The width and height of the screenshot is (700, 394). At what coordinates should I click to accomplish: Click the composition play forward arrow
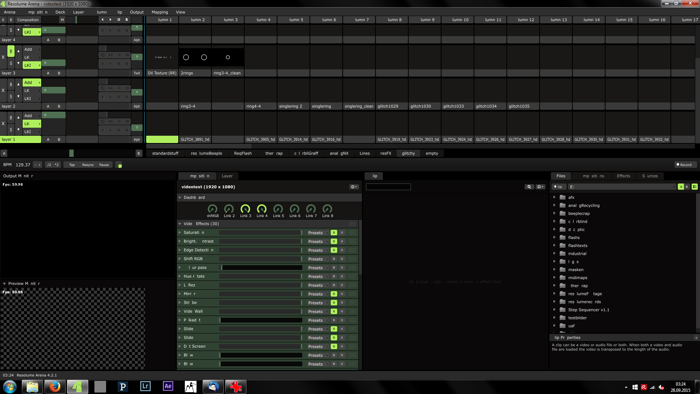(x=110, y=20)
